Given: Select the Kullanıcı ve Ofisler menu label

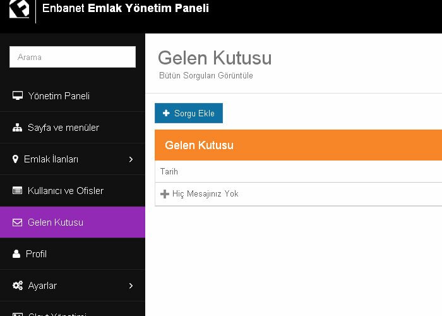Looking at the screenshot, I should pos(66,191).
